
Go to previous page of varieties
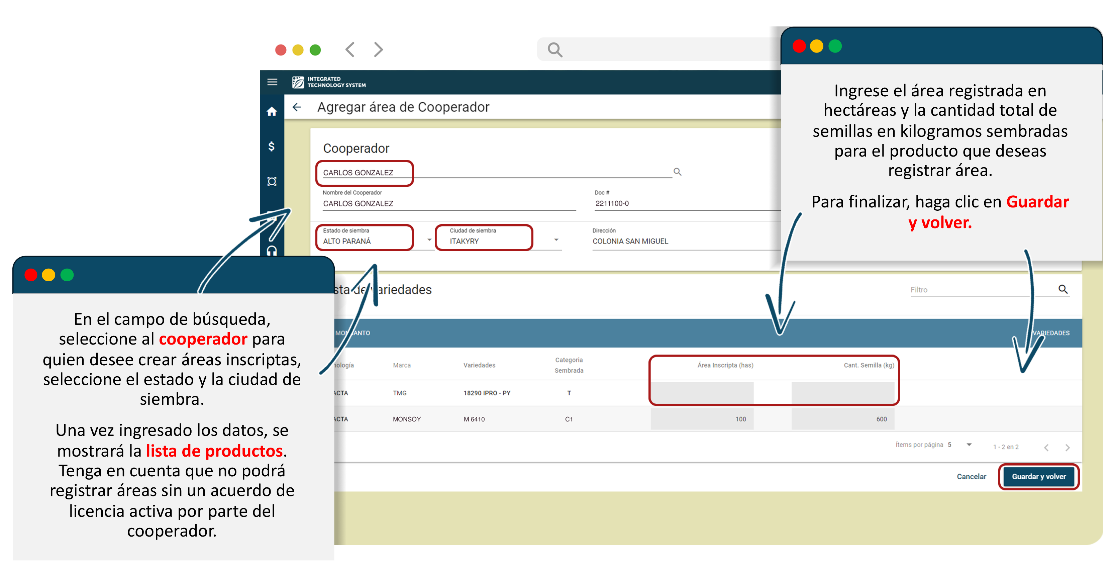[x=1046, y=447]
